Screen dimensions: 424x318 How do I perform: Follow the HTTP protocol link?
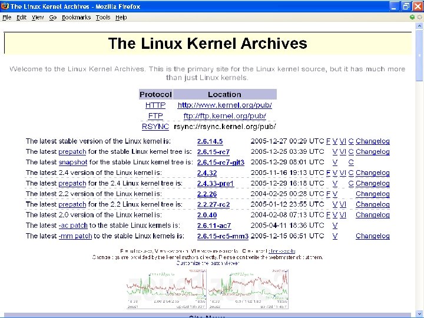[155, 105]
